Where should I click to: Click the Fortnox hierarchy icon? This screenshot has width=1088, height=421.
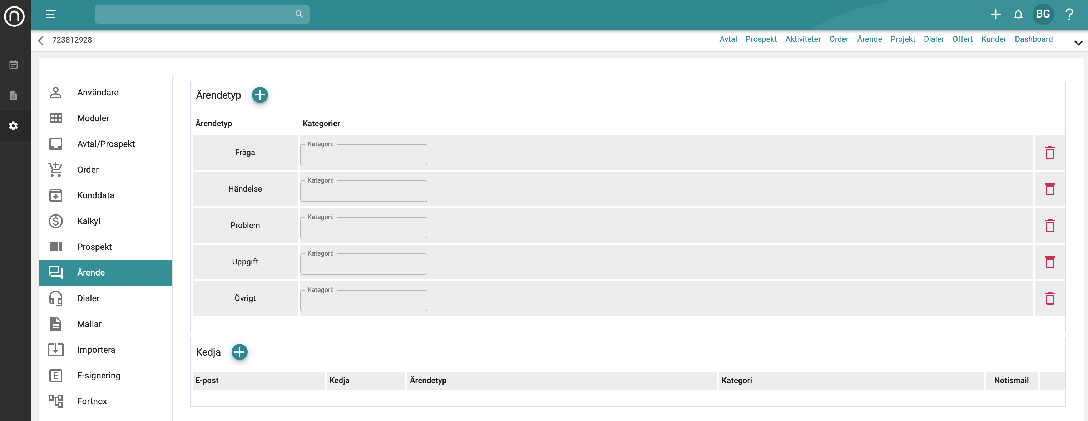coord(56,401)
